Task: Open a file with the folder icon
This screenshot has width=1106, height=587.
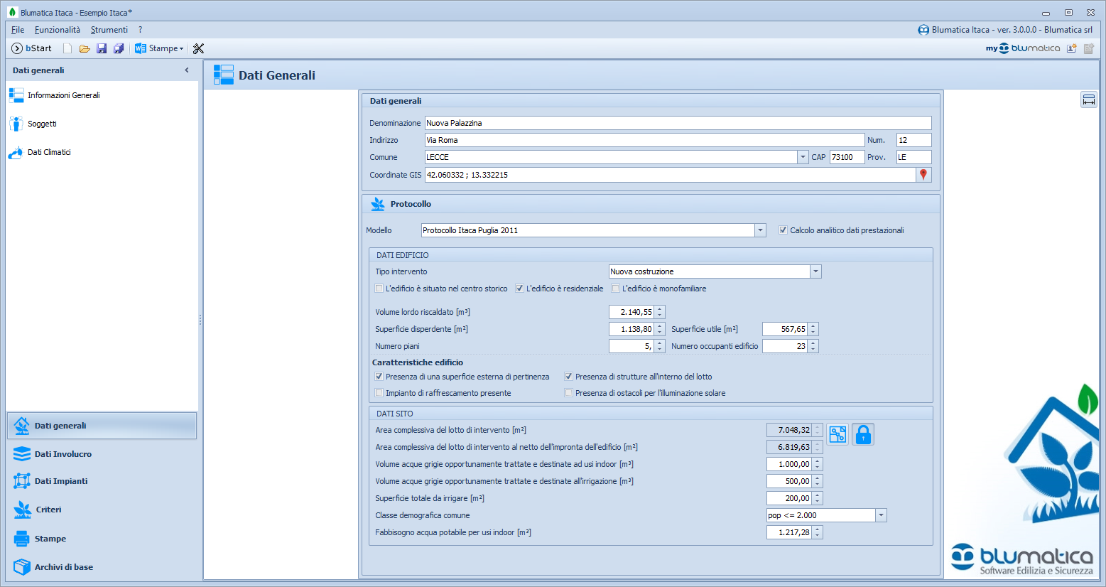Action: [85, 48]
